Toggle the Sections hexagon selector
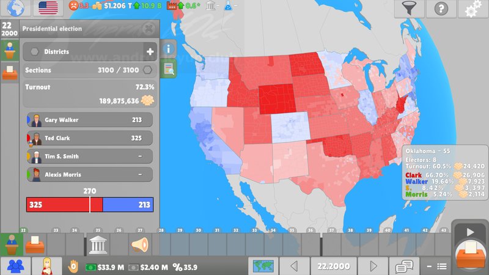This screenshot has width=489, height=275. tap(147, 70)
